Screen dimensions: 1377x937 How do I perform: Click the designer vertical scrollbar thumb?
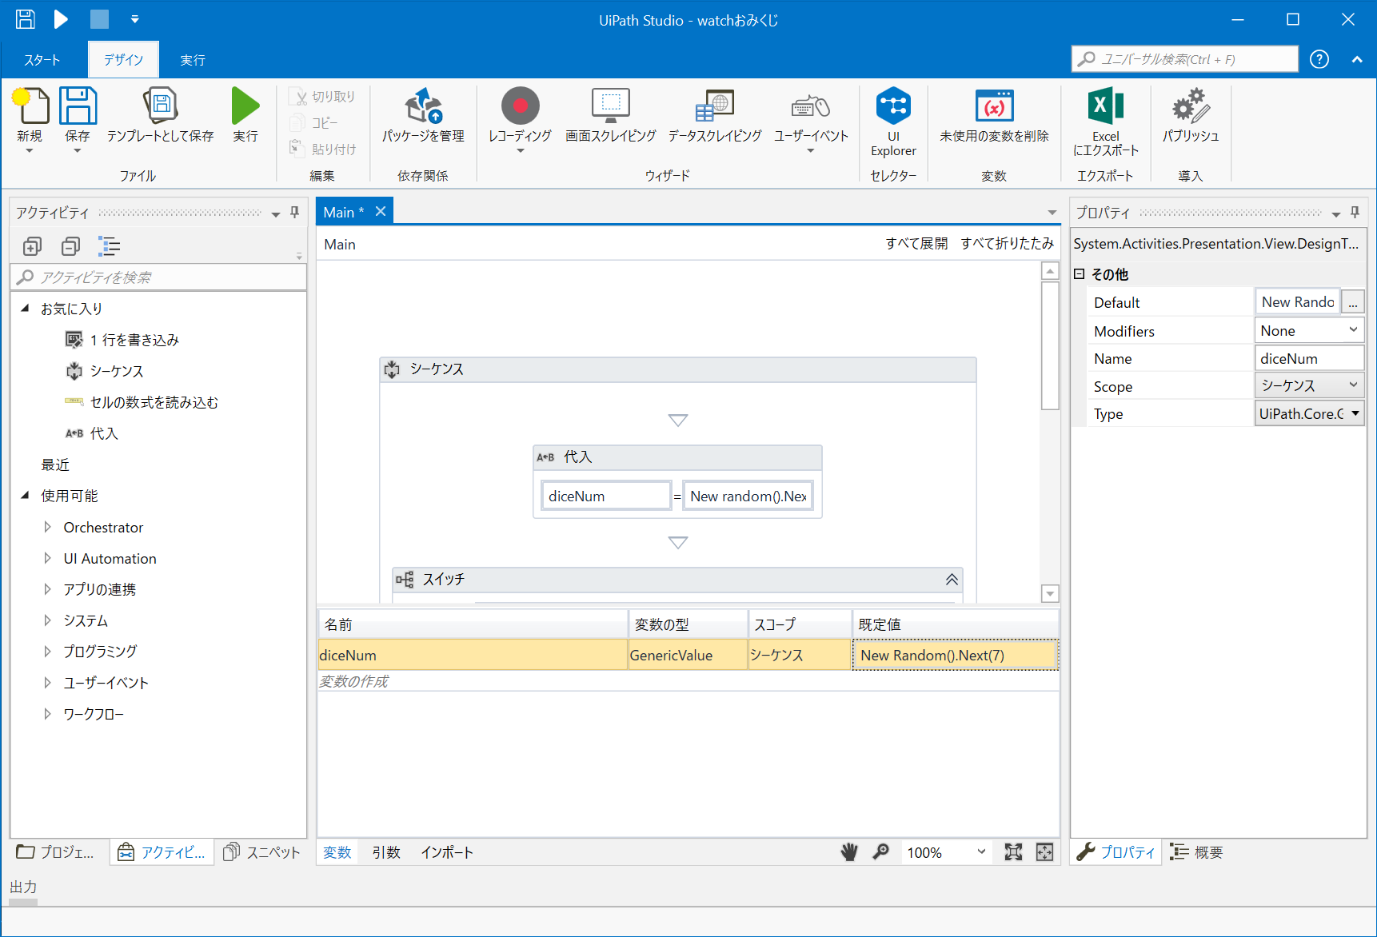(x=1051, y=345)
